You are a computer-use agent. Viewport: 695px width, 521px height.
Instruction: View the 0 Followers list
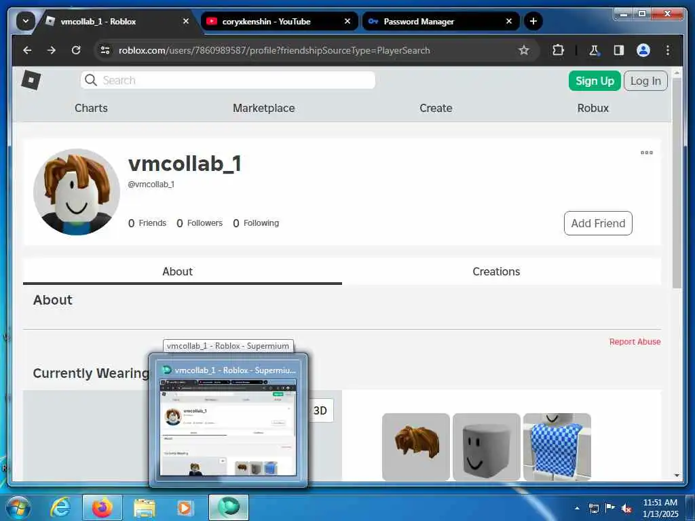click(x=200, y=223)
